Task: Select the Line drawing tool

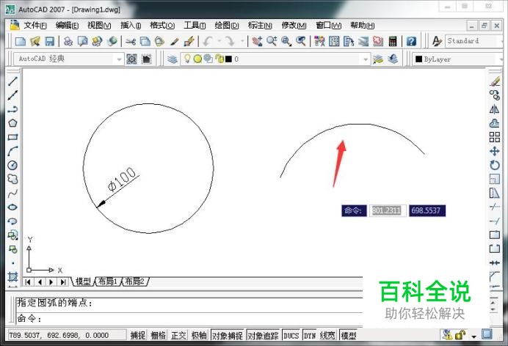Action: point(12,81)
